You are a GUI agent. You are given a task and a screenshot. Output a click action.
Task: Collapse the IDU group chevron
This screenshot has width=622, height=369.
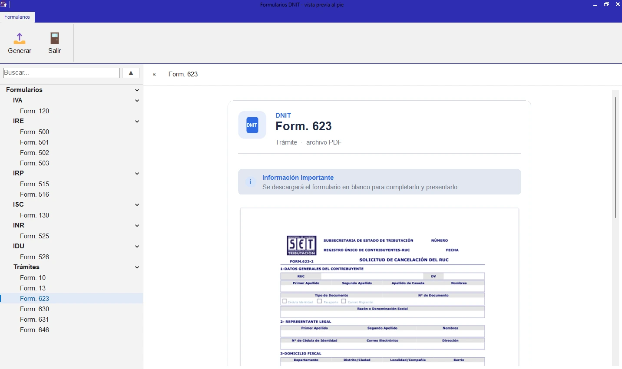click(x=137, y=247)
